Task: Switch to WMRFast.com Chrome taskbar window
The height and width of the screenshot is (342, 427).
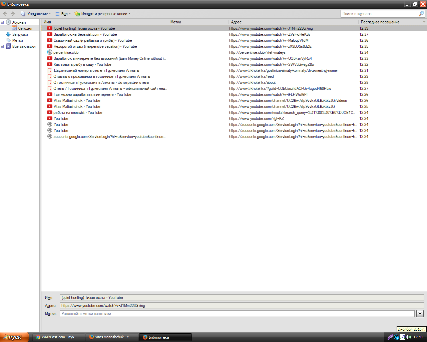Action: click(59, 337)
